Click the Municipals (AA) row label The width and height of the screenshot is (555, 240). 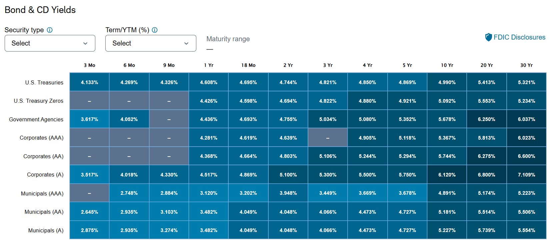tap(44, 212)
